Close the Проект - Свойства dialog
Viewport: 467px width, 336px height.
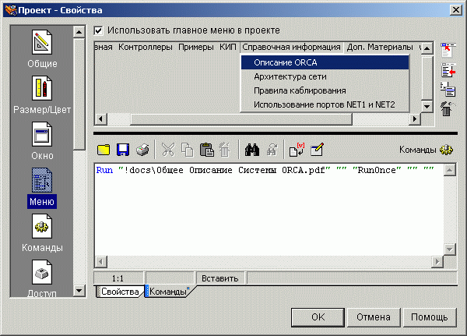pos(456,10)
